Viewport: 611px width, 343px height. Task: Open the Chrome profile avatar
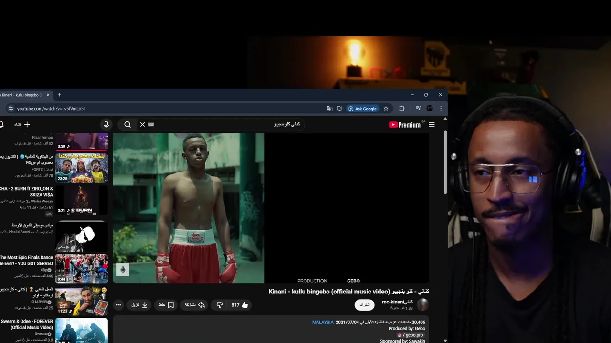coord(430,109)
